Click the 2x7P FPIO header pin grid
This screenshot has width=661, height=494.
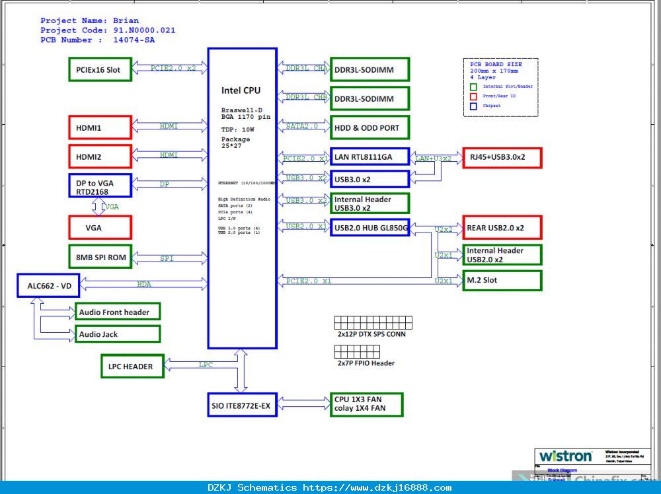pos(357,351)
